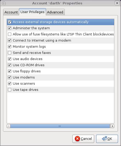This screenshot has height=146, width=121.
Task: Open the Advanced tab
Action: tap(55, 12)
